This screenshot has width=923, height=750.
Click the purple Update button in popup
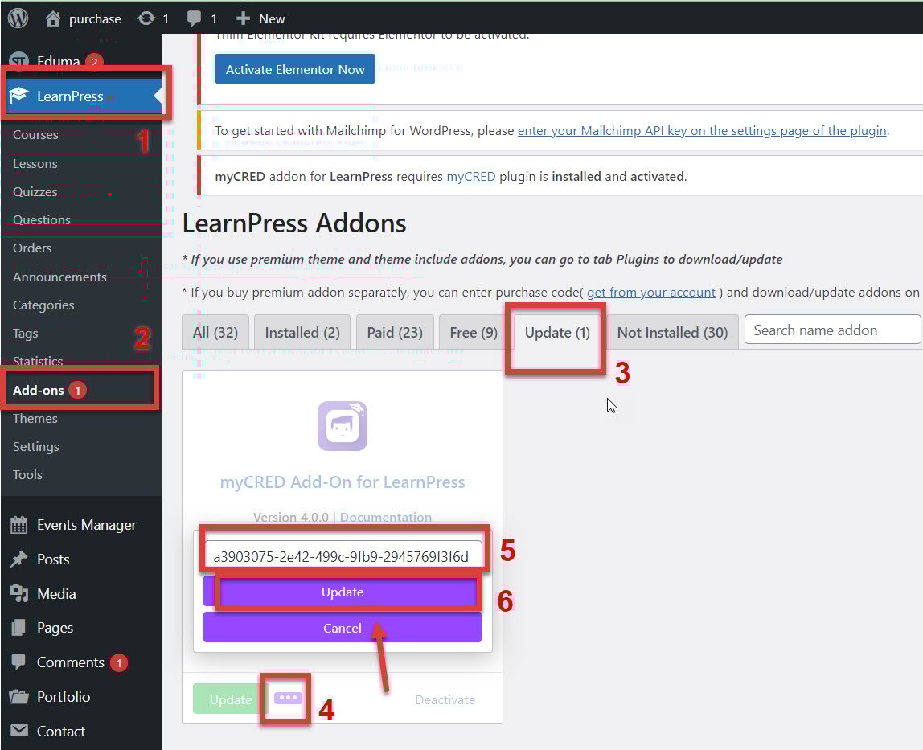point(343,592)
